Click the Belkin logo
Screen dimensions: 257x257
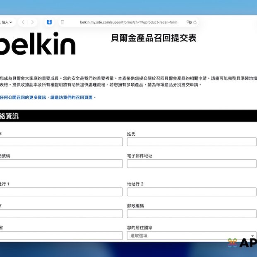[x=37, y=44]
